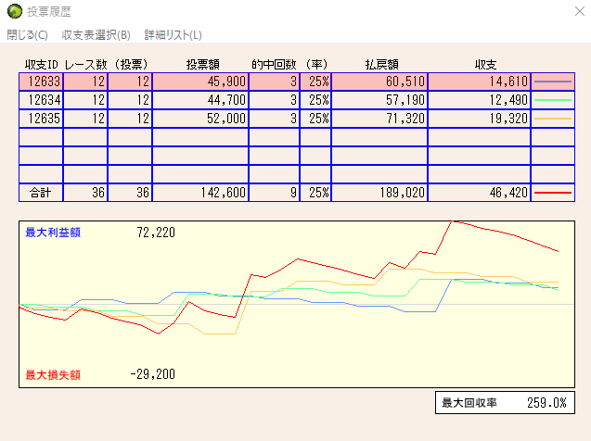Close the 投票履歴 window
591x441 pixels.
(x=580, y=11)
